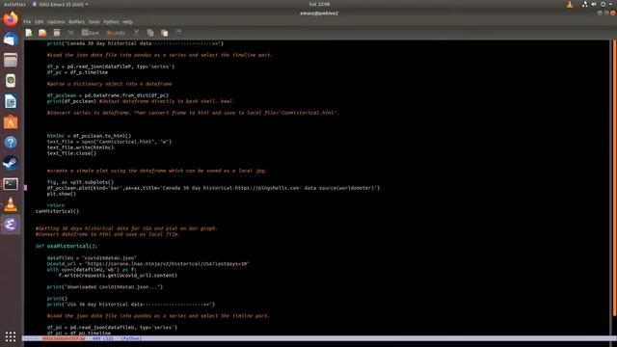Click the 'htmlhc = df_pcclean.to_html()' line
Viewport: 617px width, 347px height.
point(89,136)
